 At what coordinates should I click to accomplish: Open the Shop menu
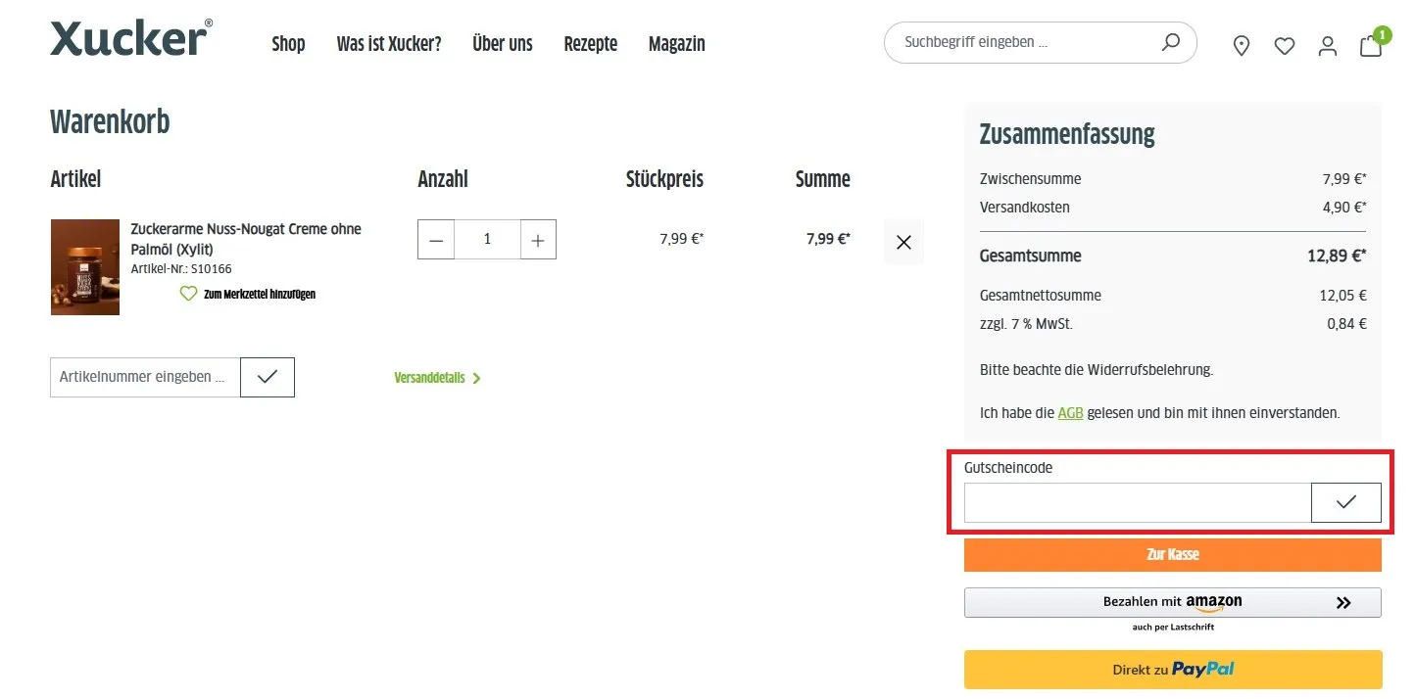[x=288, y=44]
